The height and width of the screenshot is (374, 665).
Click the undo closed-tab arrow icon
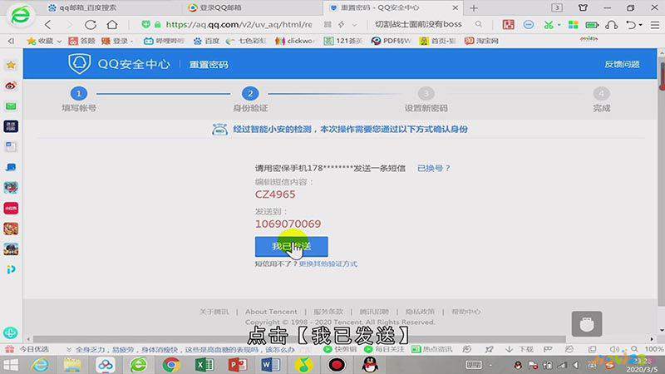point(632,25)
